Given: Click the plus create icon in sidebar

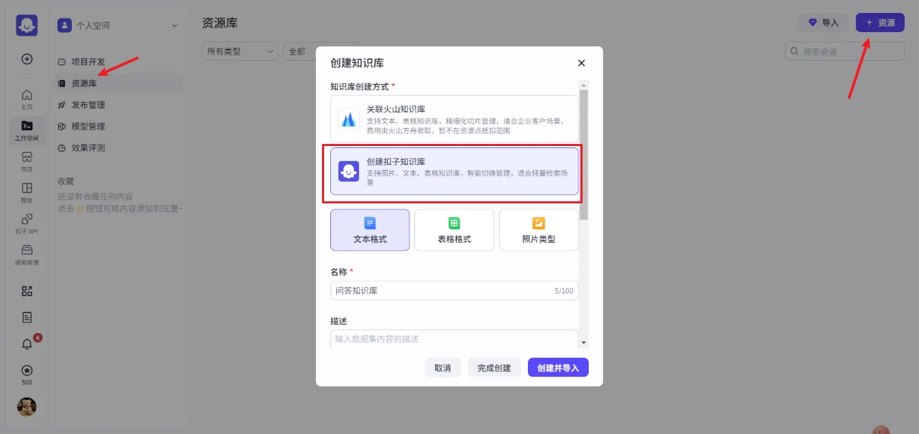Looking at the screenshot, I should tap(27, 59).
